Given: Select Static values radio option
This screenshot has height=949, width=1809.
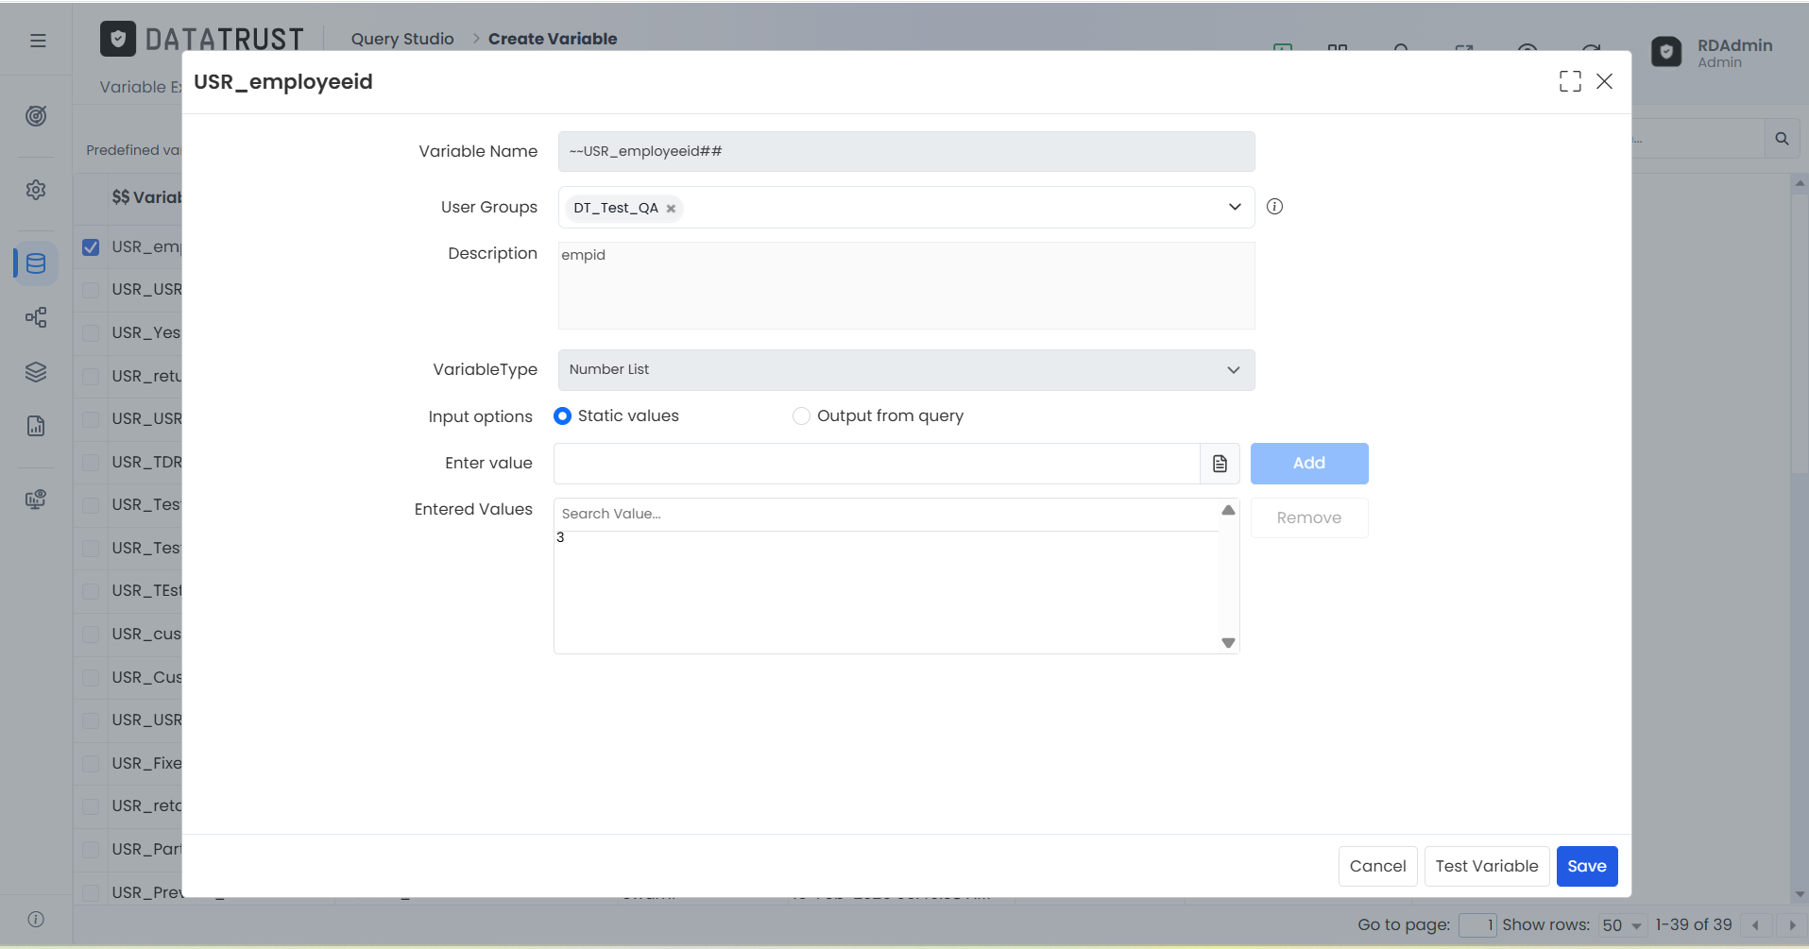Looking at the screenshot, I should click(562, 416).
